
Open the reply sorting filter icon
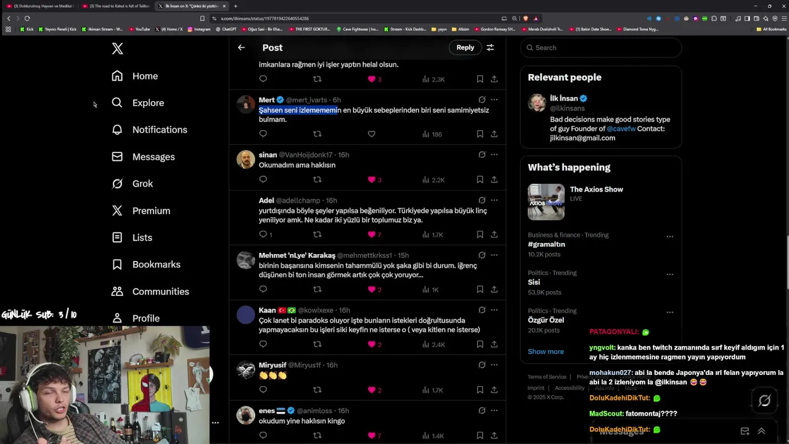pyautogui.click(x=490, y=47)
